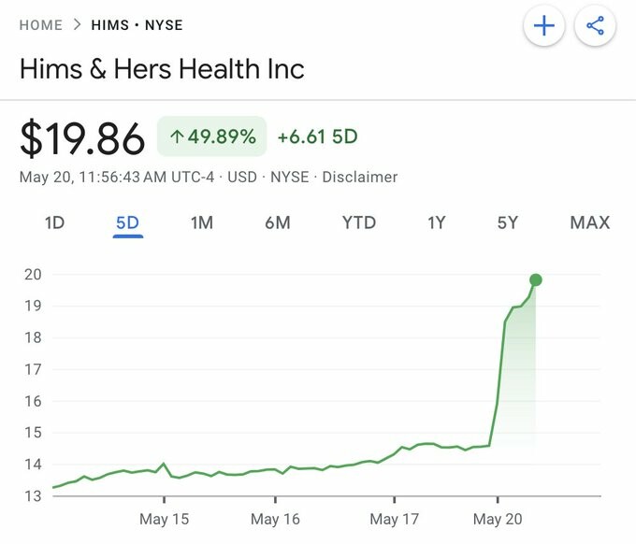This screenshot has width=636, height=544.
Task: Add HIMS to watchlist with plus icon
Action: (544, 26)
